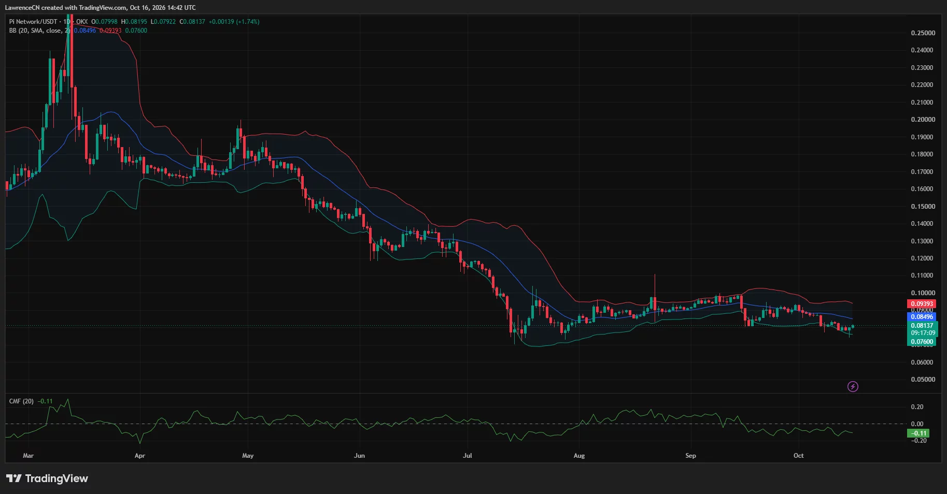
Task: Click the 0.07600 lower band price label
Action: pyautogui.click(x=922, y=342)
